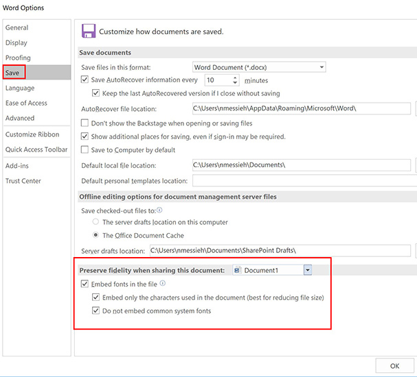
Task: Uncheck Embed fonts in the file
Action: 85,284
